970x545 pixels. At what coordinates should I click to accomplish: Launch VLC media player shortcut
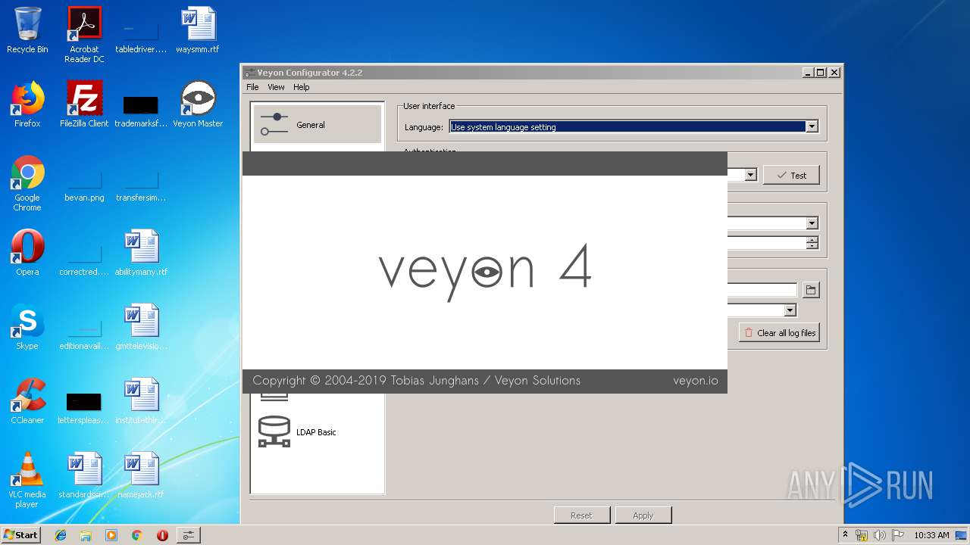tap(27, 480)
